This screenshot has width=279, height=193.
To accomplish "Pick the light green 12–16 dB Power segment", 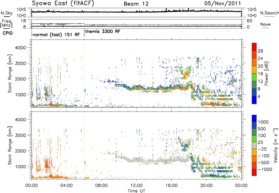I will click(254, 77).
